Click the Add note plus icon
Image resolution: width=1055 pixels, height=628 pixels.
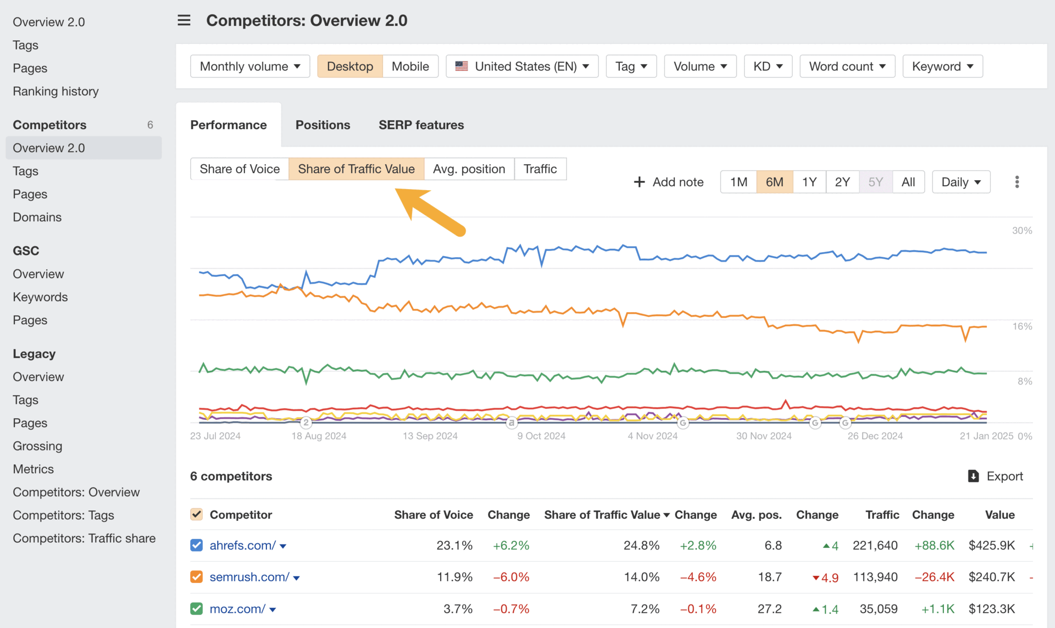(639, 181)
